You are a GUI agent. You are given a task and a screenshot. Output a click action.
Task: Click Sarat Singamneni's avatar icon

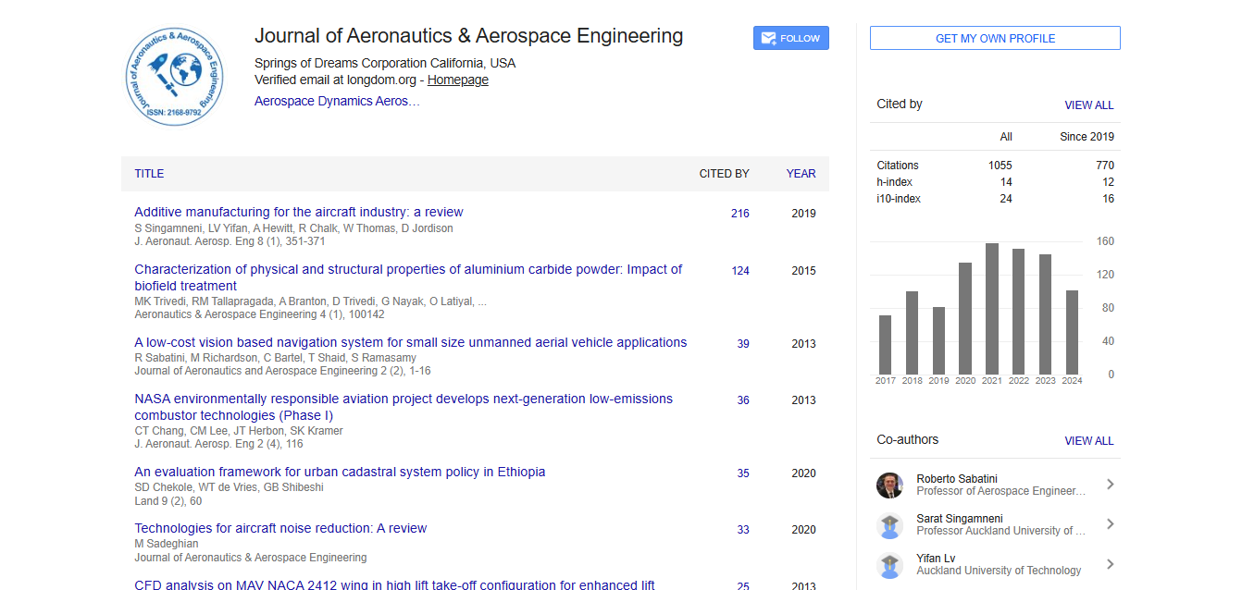(x=889, y=525)
